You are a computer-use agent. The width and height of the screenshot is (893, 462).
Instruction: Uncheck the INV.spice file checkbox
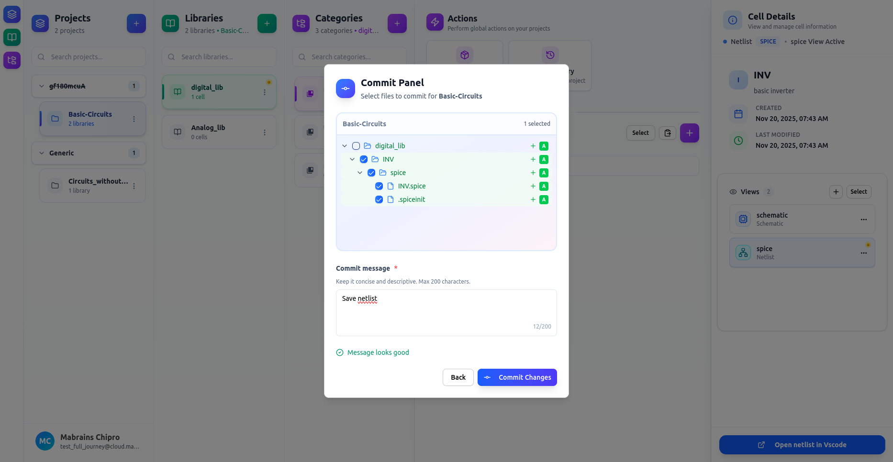click(x=379, y=186)
